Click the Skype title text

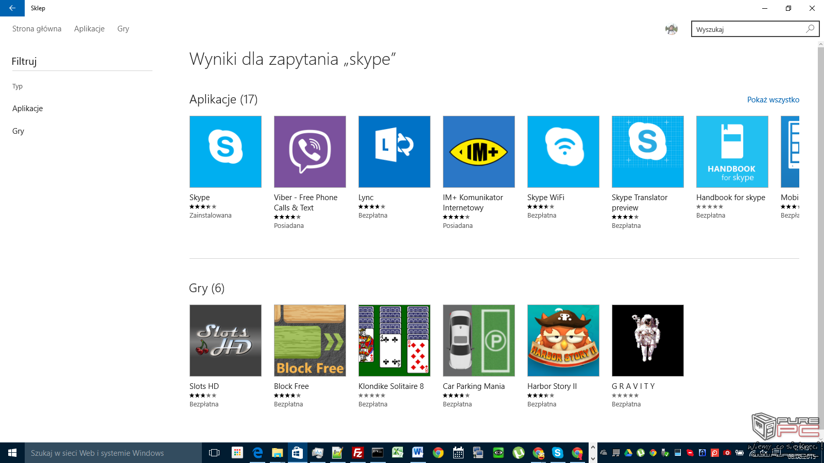pos(199,198)
